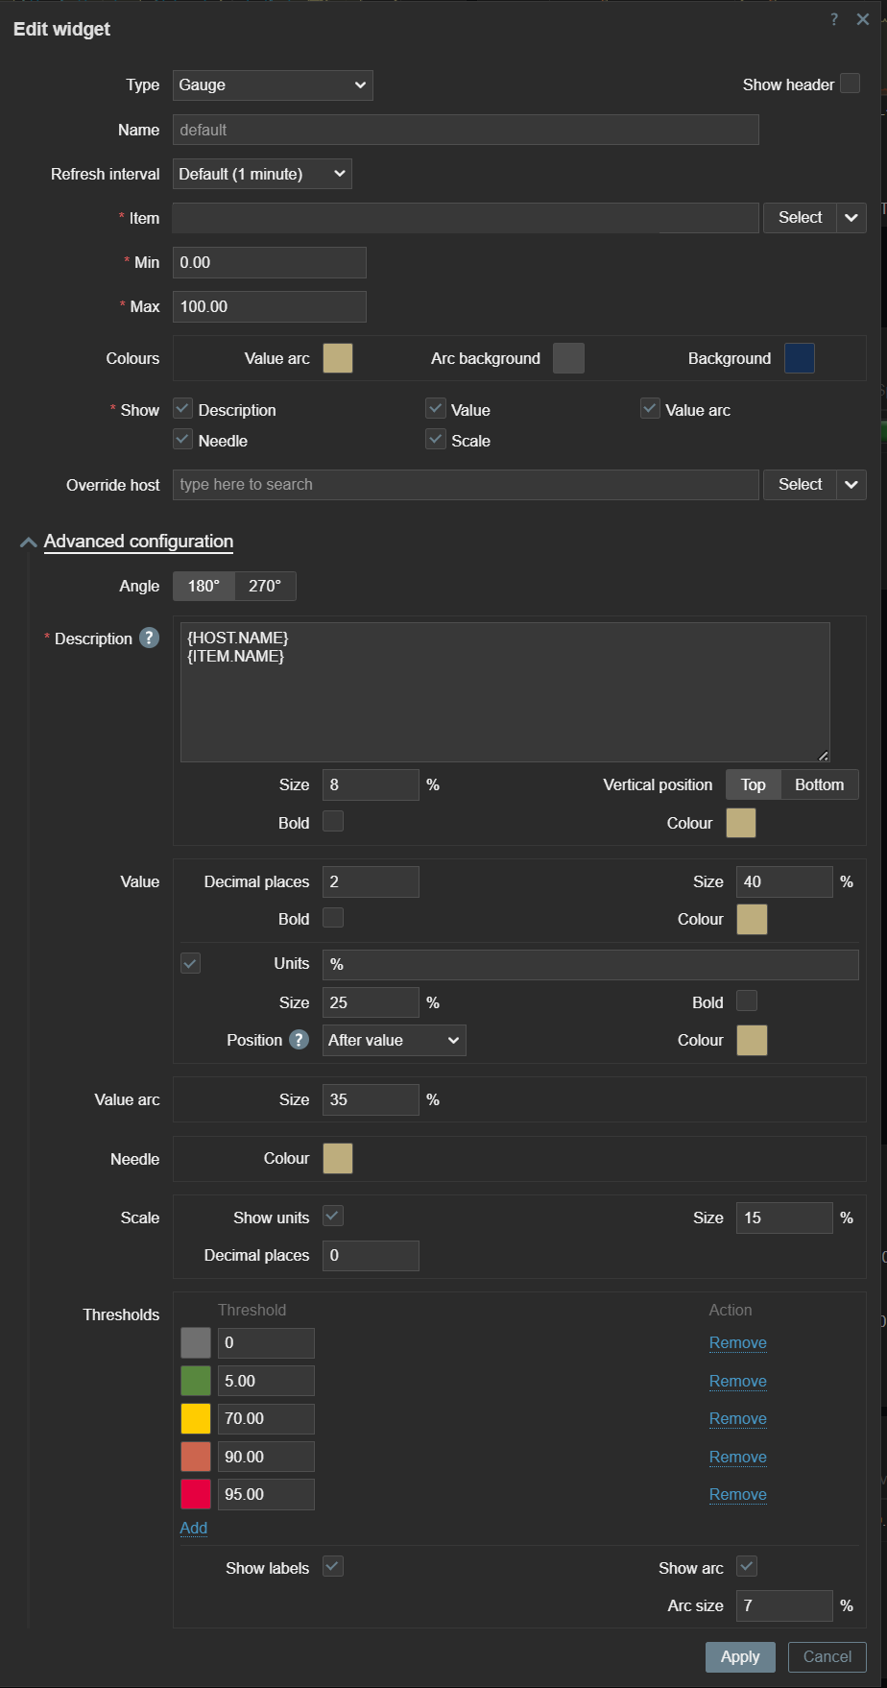The image size is (887, 1688).
Task: Pick the Value arc colour swatch
Action: (x=338, y=358)
